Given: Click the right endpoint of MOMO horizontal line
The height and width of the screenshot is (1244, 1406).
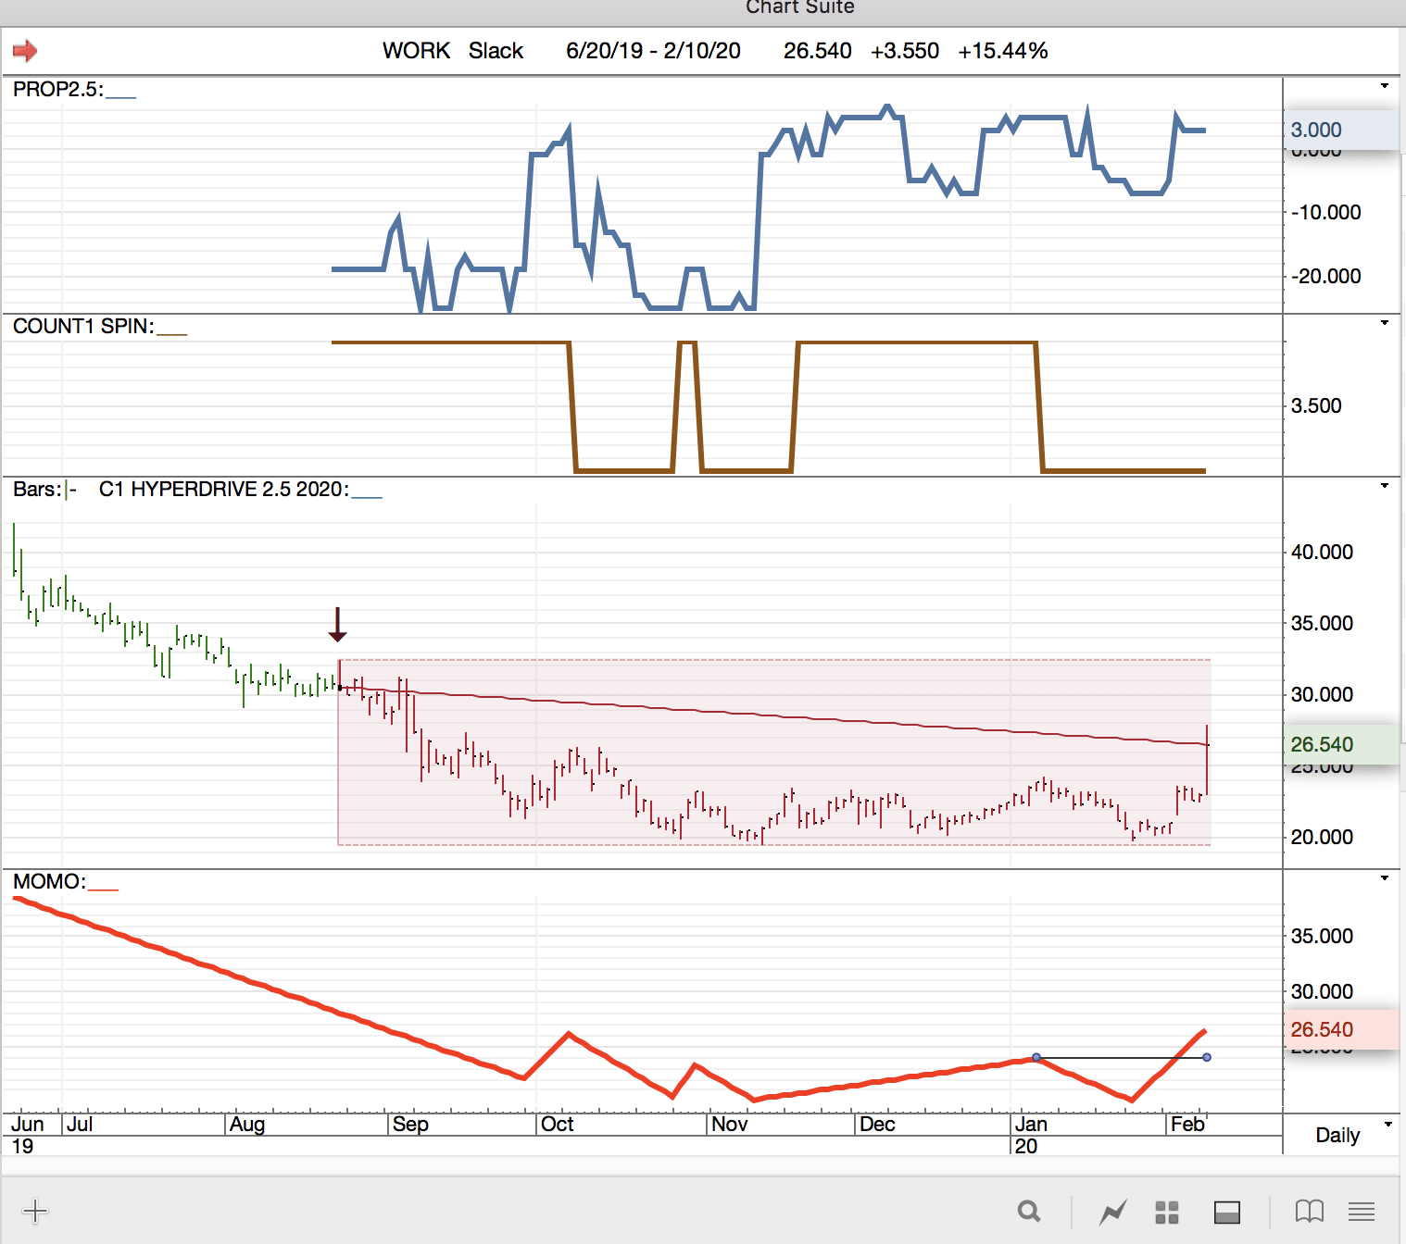Looking at the screenshot, I should [x=1207, y=1057].
